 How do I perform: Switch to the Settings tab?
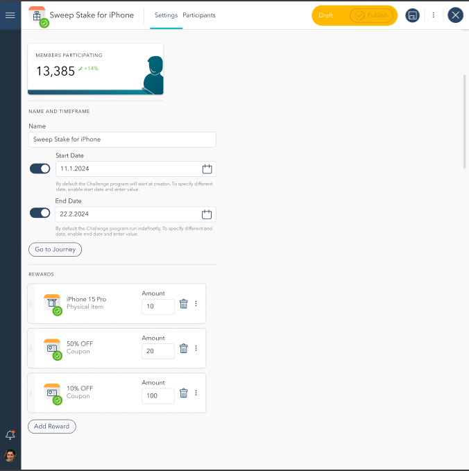166,15
